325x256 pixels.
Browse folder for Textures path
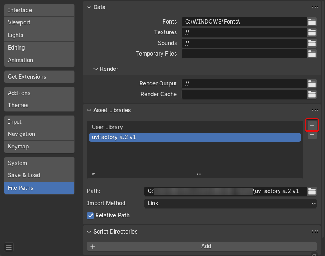click(312, 33)
